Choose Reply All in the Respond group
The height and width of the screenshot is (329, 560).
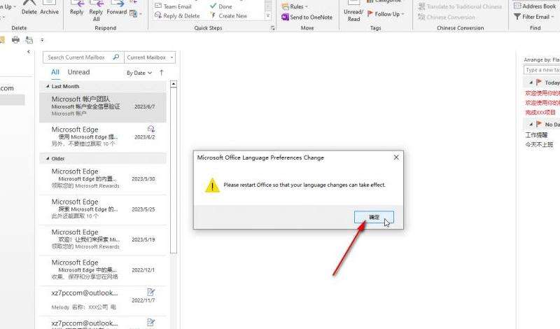[x=96, y=10]
